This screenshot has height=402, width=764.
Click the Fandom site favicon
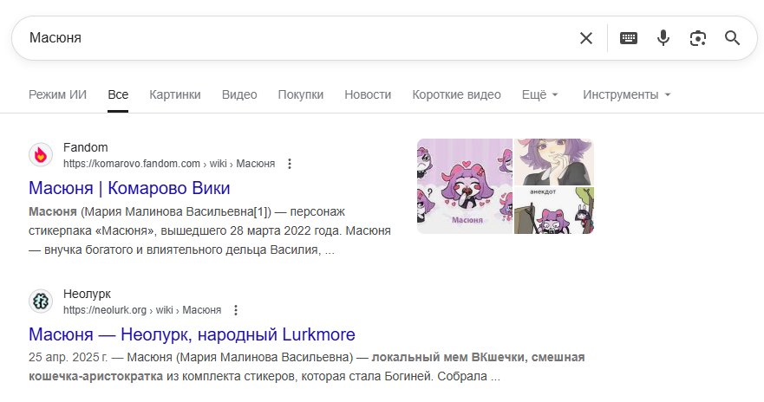[x=41, y=155]
